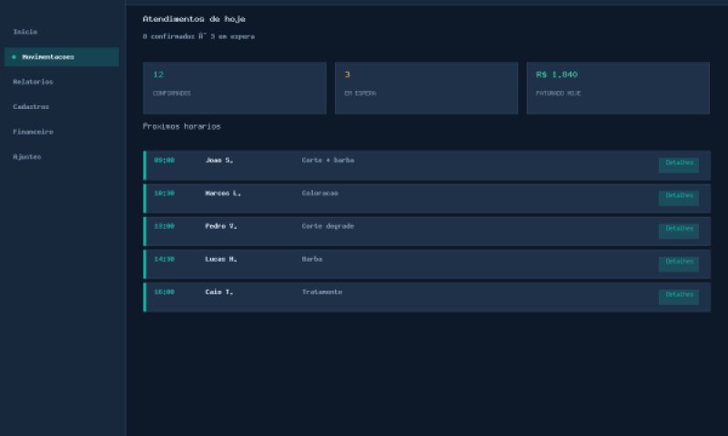This screenshot has height=436, width=728.
Task: Select client name Pedro V.
Action: click(x=221, y=226)
